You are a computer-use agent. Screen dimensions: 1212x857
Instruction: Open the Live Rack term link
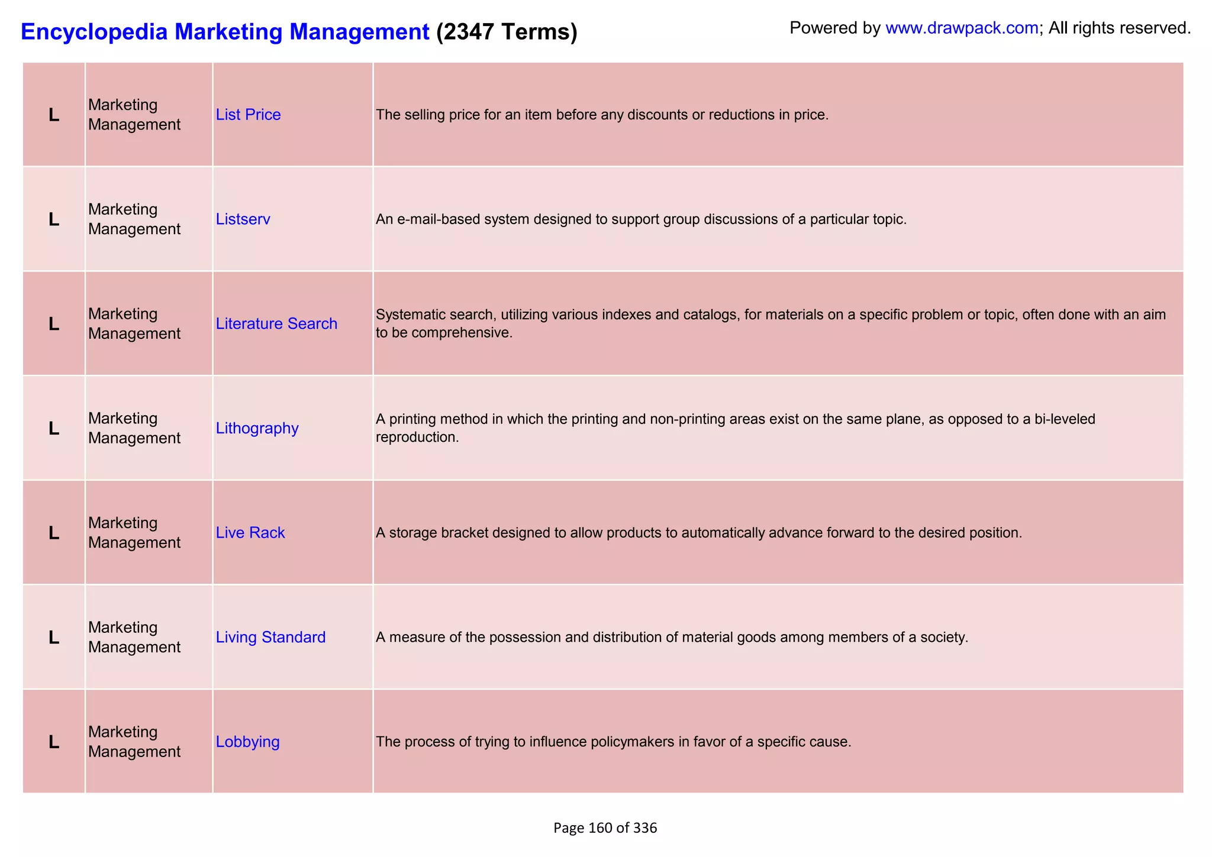click(250, 533)
